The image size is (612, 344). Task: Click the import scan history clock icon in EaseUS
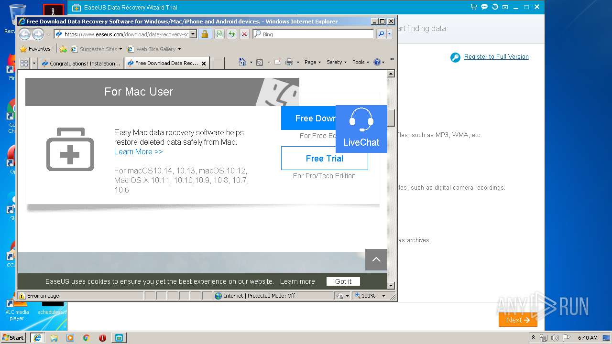(495, 7)
